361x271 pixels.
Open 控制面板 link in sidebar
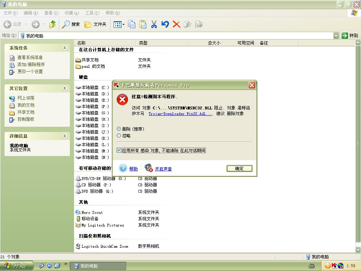point(26,119)
